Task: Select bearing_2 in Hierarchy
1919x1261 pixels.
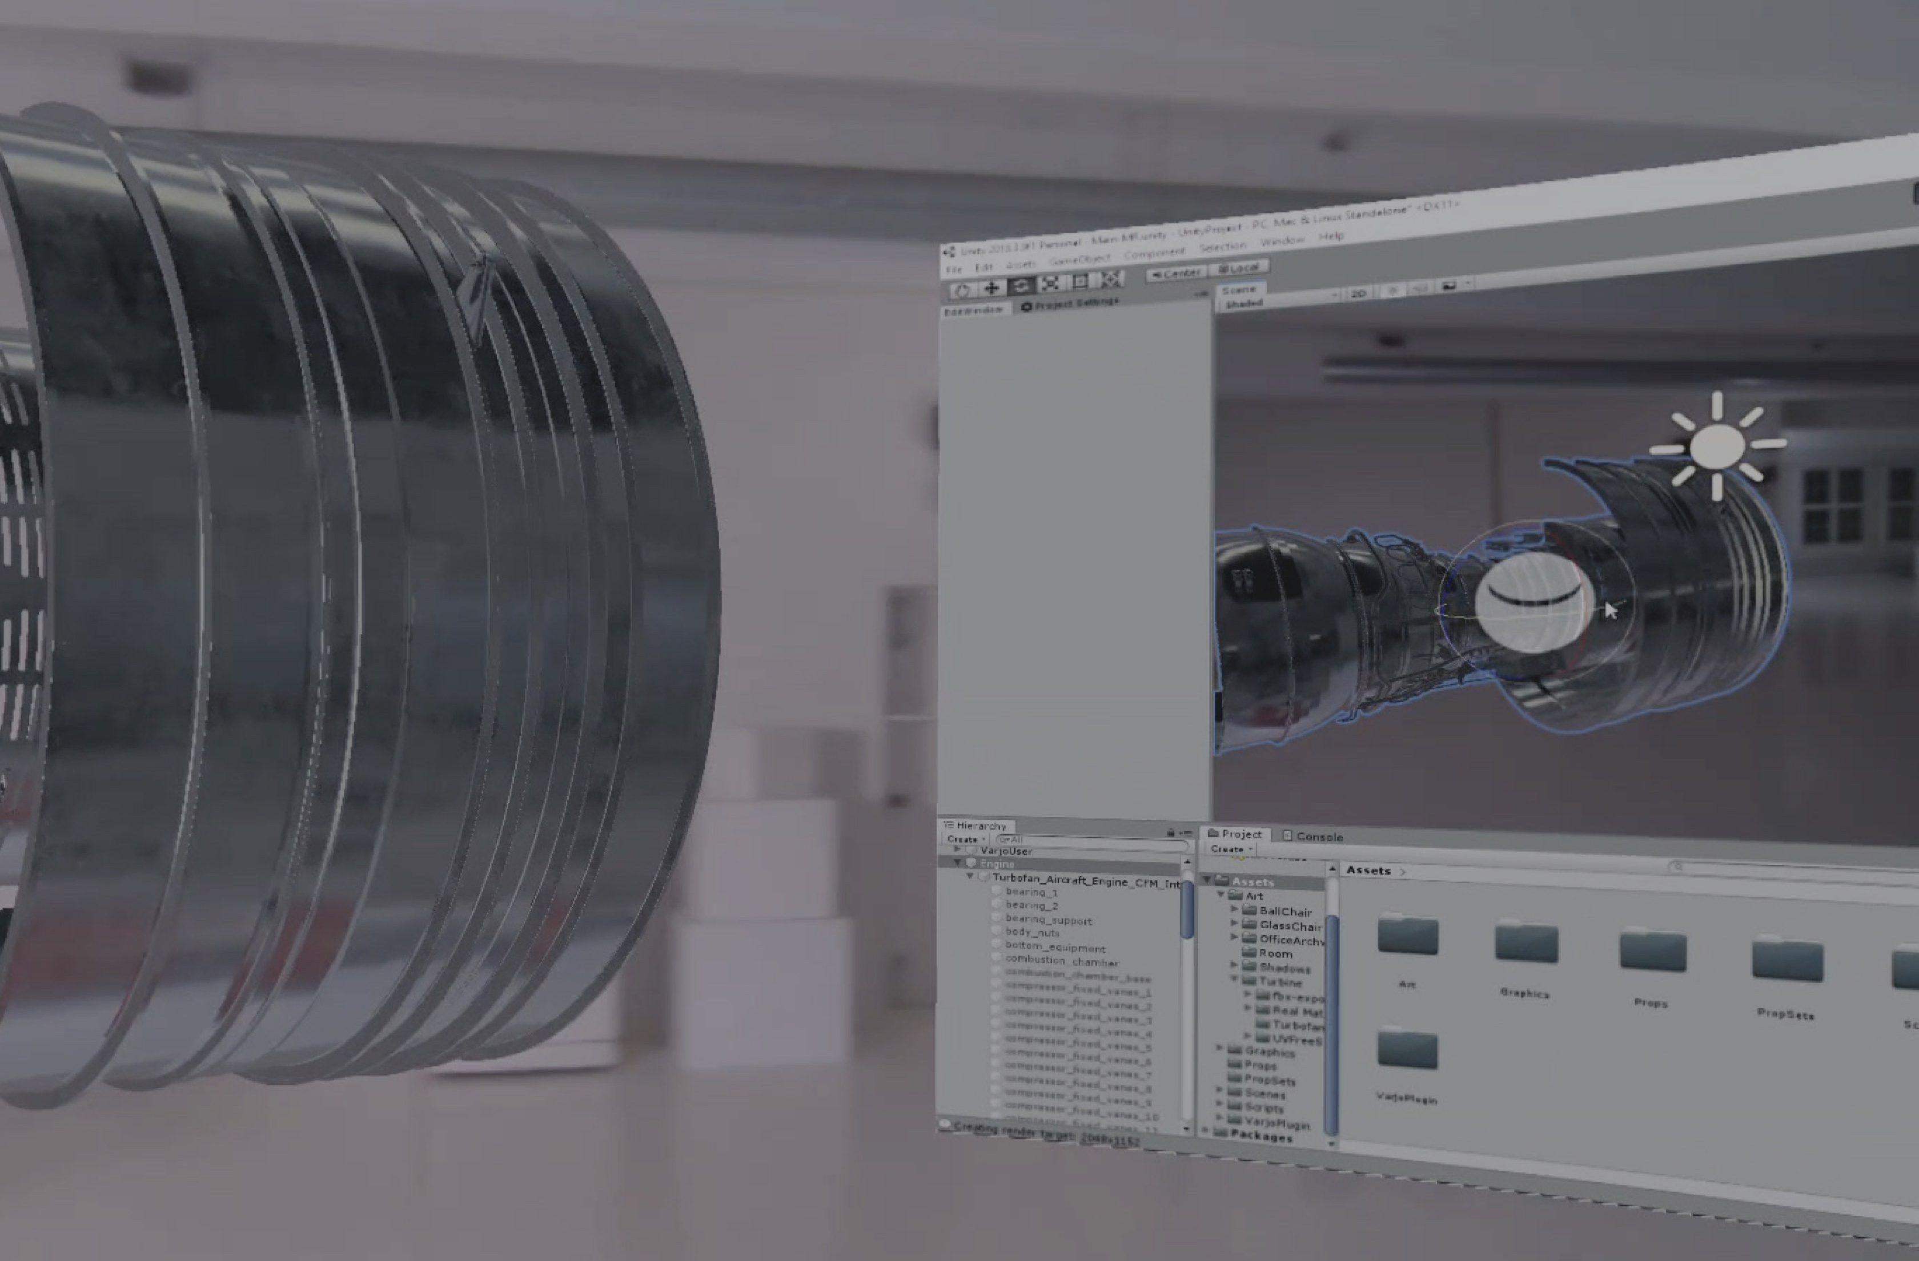Action: click(1031, 906)
